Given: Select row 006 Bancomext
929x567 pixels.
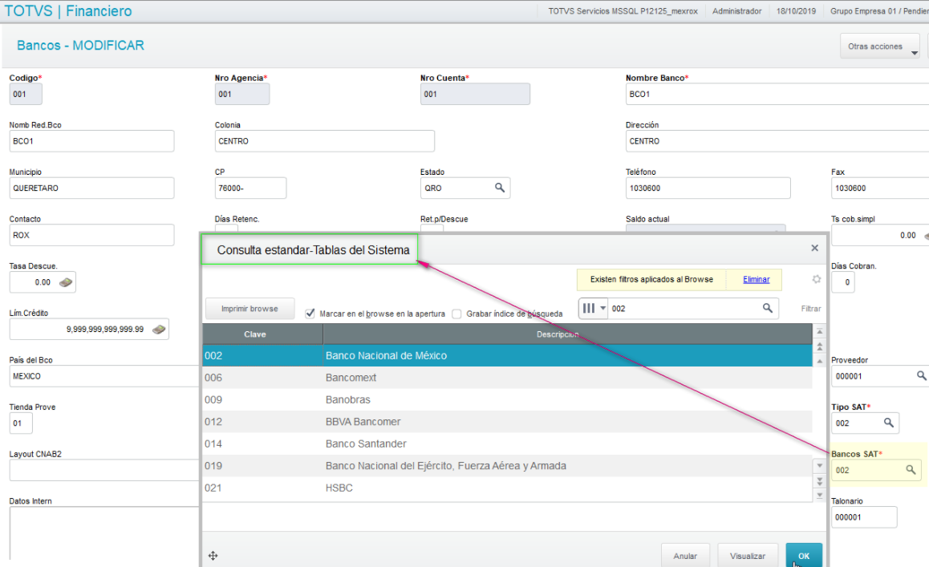Looking at the screenshot, I should 507,378.
